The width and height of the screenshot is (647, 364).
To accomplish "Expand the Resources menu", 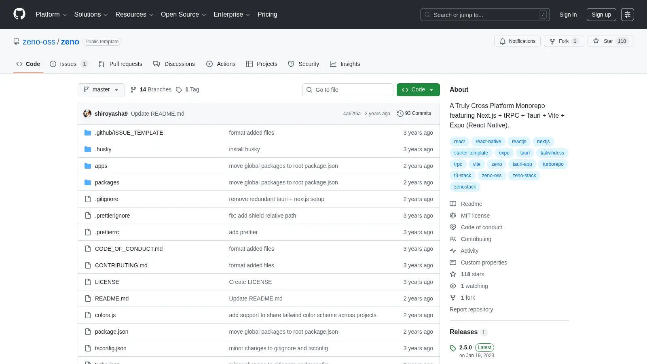I will pyautogui.click(x=134, y=15).
